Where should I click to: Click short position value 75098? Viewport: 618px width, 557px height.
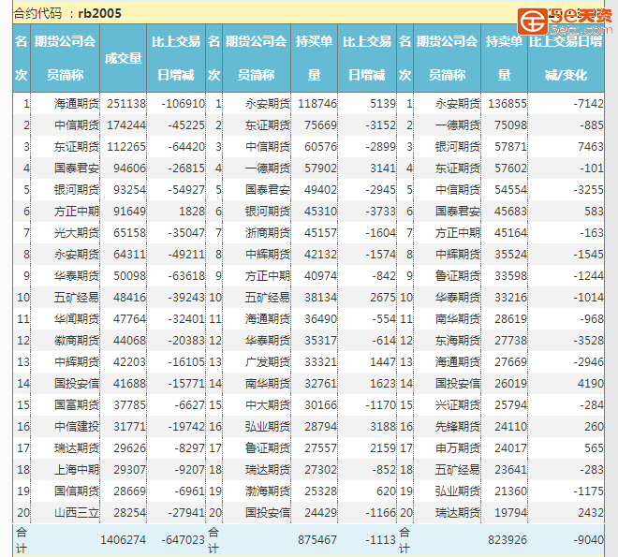(x=510, y=125)
